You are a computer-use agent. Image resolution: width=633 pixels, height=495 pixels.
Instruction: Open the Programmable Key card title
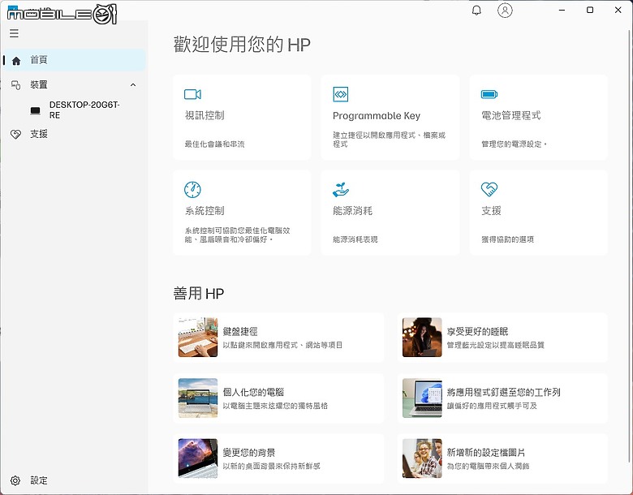[x=377, y=116]
